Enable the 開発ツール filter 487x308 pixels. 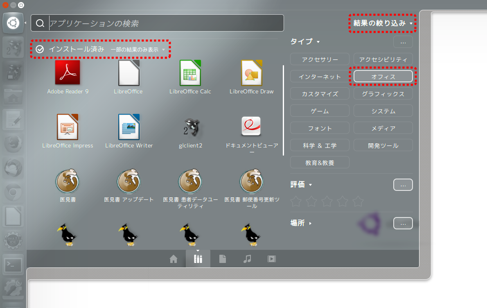[383, 145]
